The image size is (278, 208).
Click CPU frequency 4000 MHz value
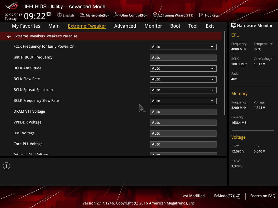(239, 49)
